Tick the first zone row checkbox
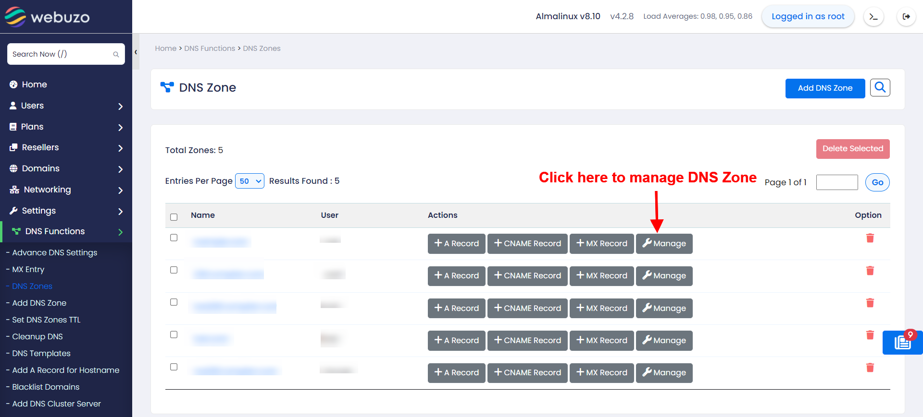 tap(174, 238)
